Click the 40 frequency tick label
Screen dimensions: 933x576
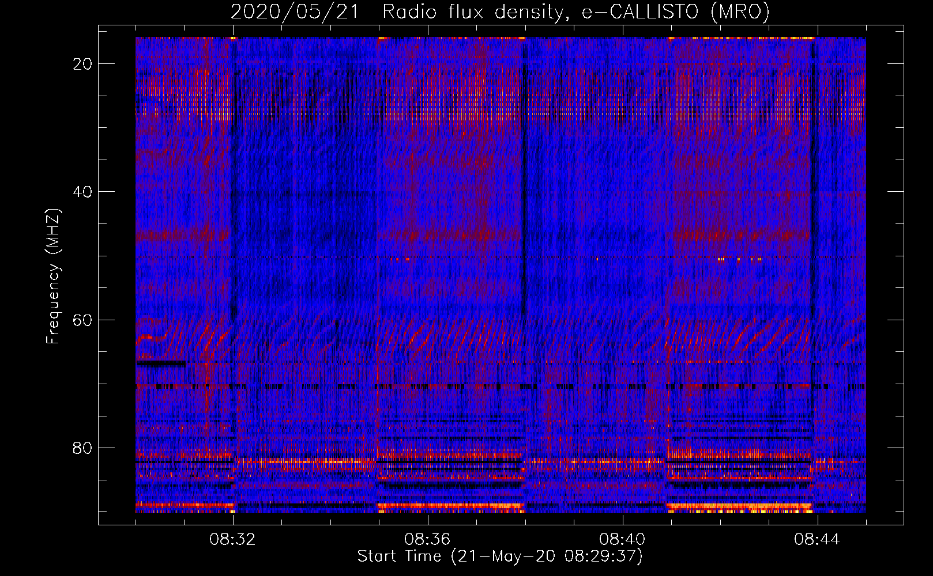point(83,192)
